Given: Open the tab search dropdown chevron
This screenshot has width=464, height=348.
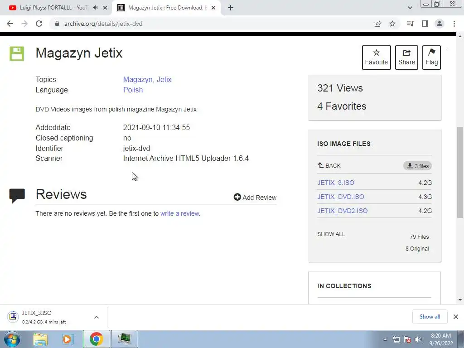Looking at the screenshot, I should pyautogui.click(x=410, y=8).
